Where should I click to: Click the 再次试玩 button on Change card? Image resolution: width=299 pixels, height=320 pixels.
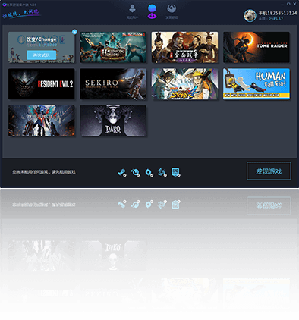click(42, 55)
